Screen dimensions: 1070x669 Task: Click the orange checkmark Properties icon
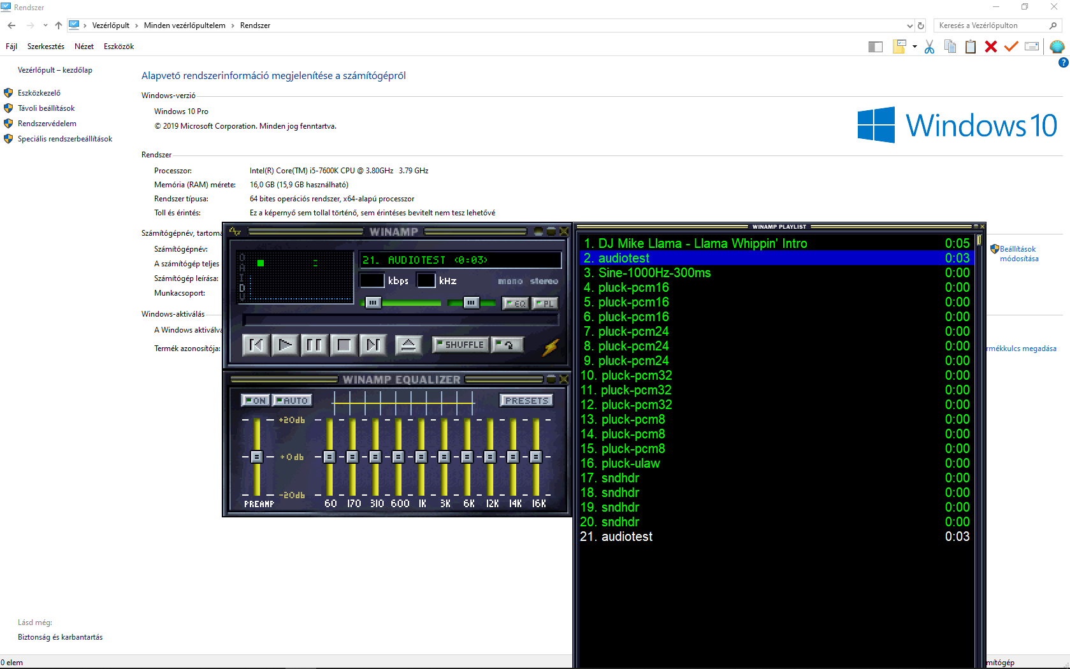click(1011, 47)
